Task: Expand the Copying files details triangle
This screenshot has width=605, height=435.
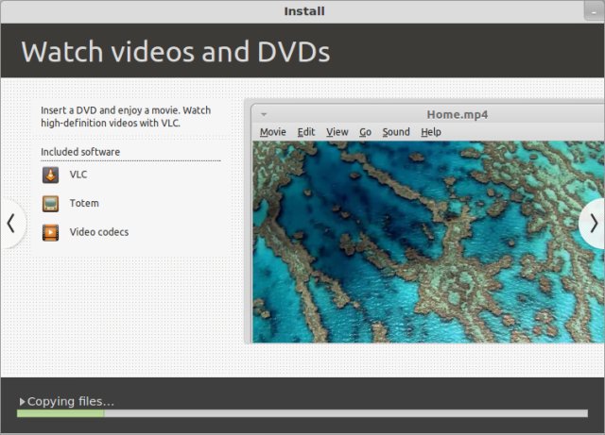Action: coord(22,402)
